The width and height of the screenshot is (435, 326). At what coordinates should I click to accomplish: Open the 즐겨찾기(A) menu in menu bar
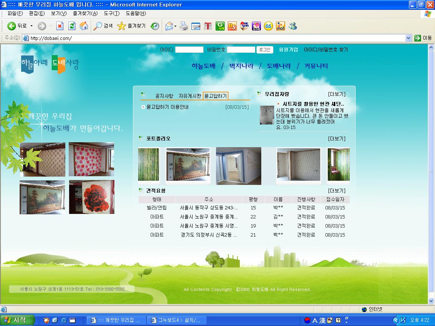(85, 13)
